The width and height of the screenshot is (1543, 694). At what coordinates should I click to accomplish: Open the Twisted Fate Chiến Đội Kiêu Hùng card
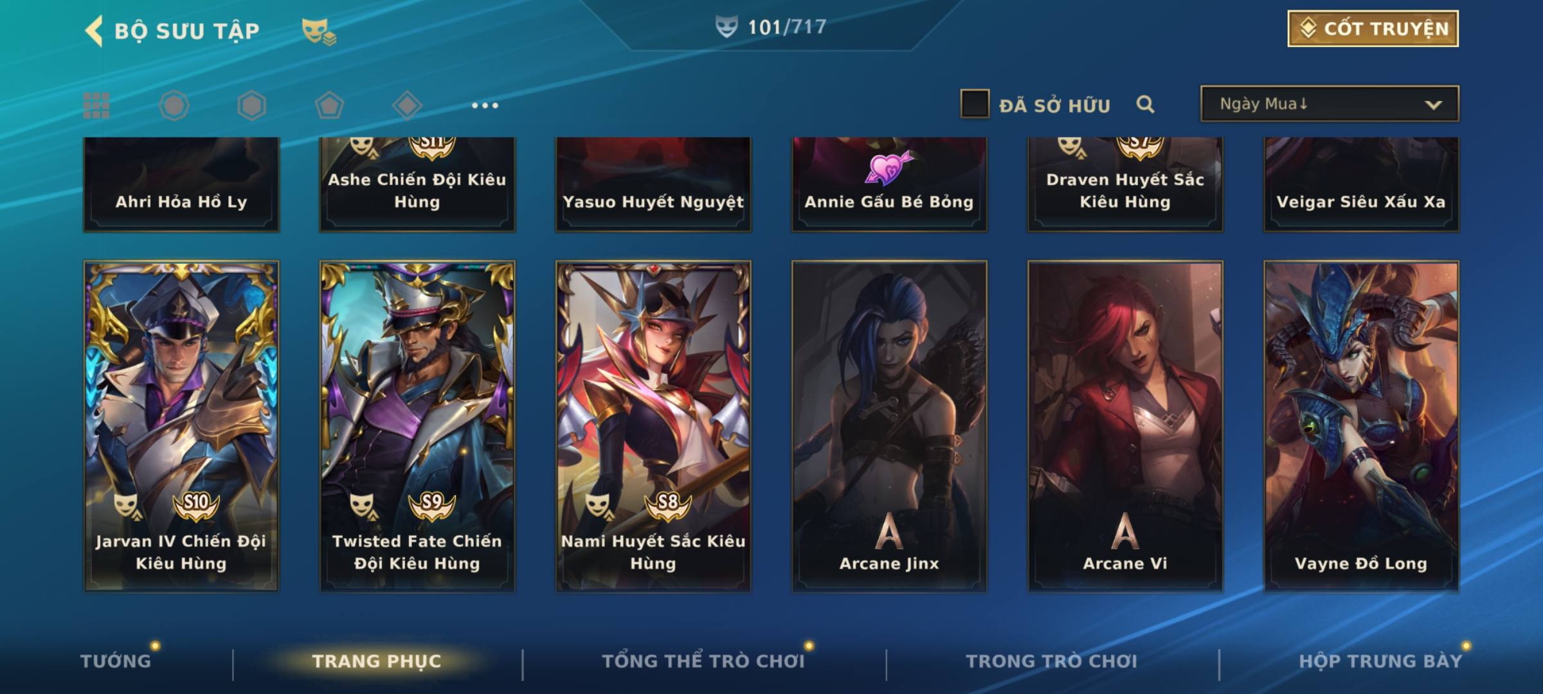tap(417, 425)
